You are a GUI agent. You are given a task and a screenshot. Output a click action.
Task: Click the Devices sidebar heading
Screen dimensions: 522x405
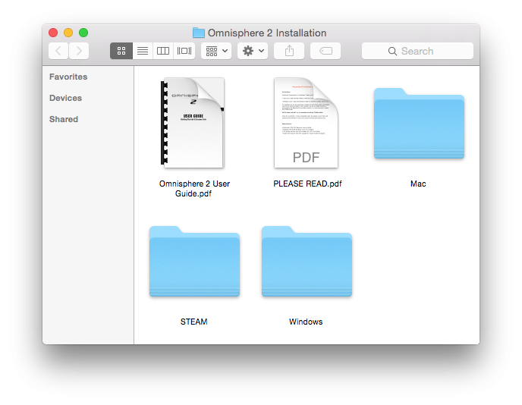[65, 98]
